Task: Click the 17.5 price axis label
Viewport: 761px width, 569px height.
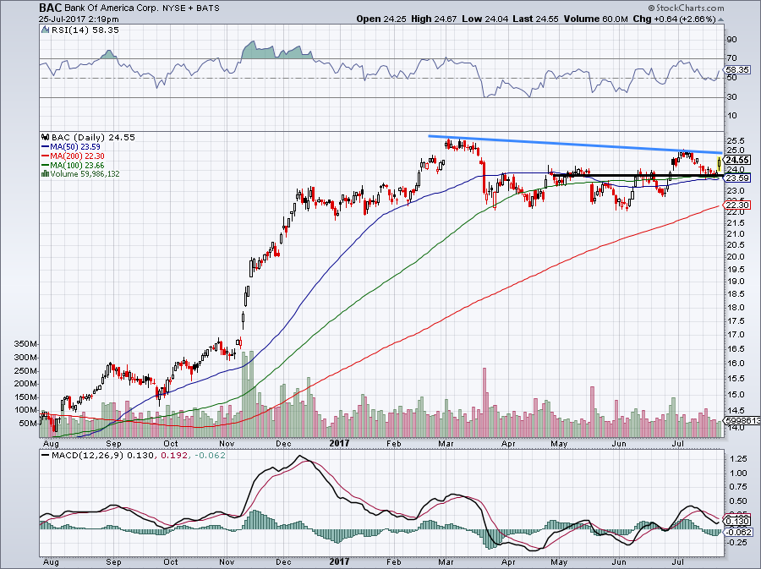Action: [735, 321]
